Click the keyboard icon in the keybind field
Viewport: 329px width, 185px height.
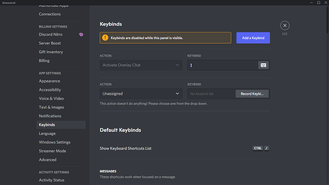coord(263,65)
